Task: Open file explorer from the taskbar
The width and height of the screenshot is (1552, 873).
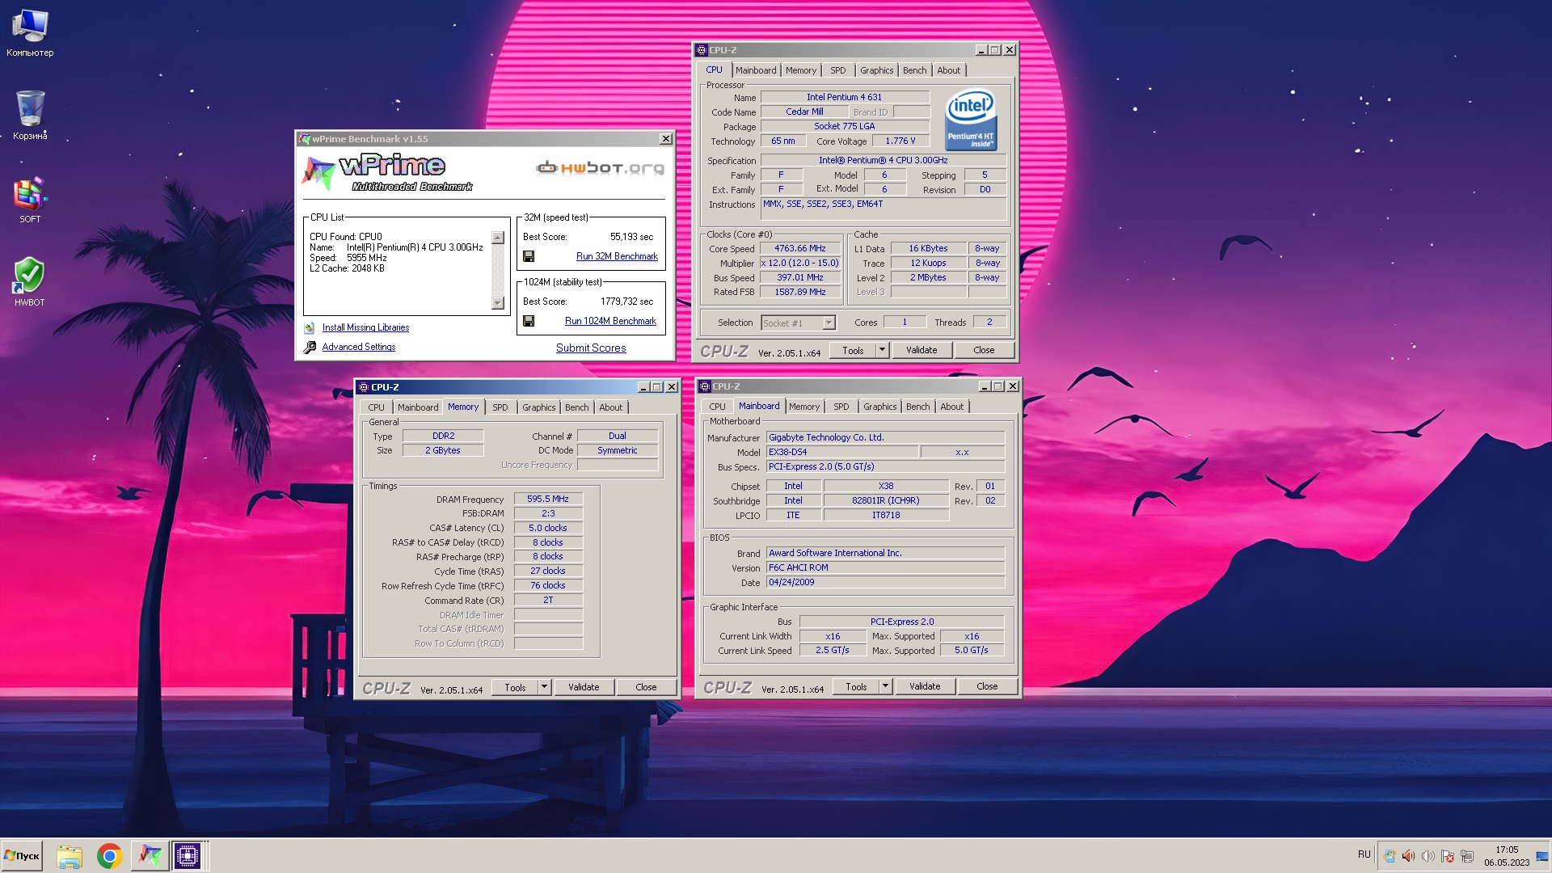Action: [x=70, y=856]
